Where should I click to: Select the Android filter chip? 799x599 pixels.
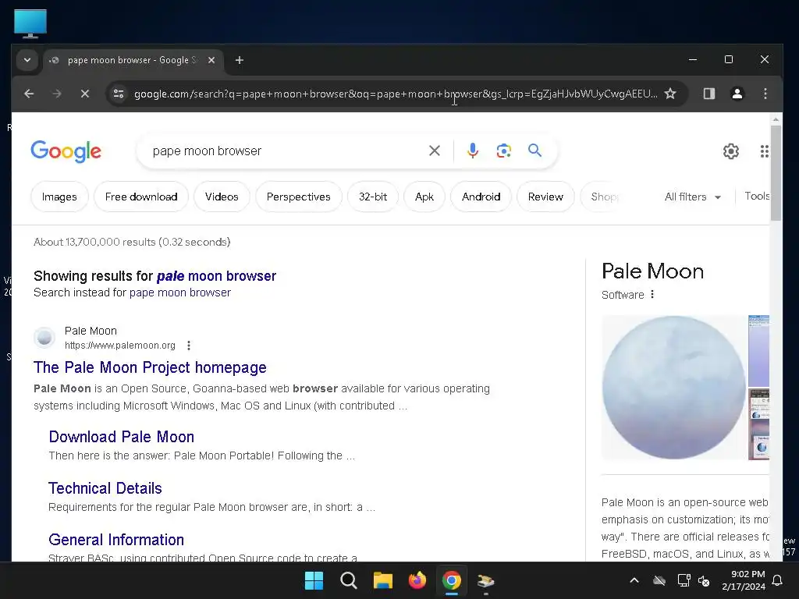pyautogui.click(x=481, y=197)
